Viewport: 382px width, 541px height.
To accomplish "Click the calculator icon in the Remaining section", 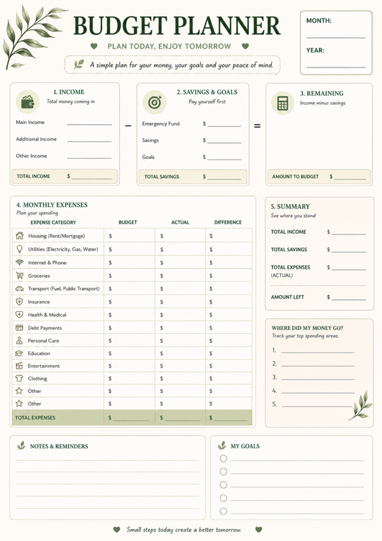I will pos(283,103).
